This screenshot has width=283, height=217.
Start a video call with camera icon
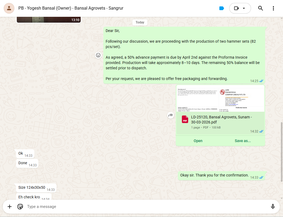click(x=236, y=8)
